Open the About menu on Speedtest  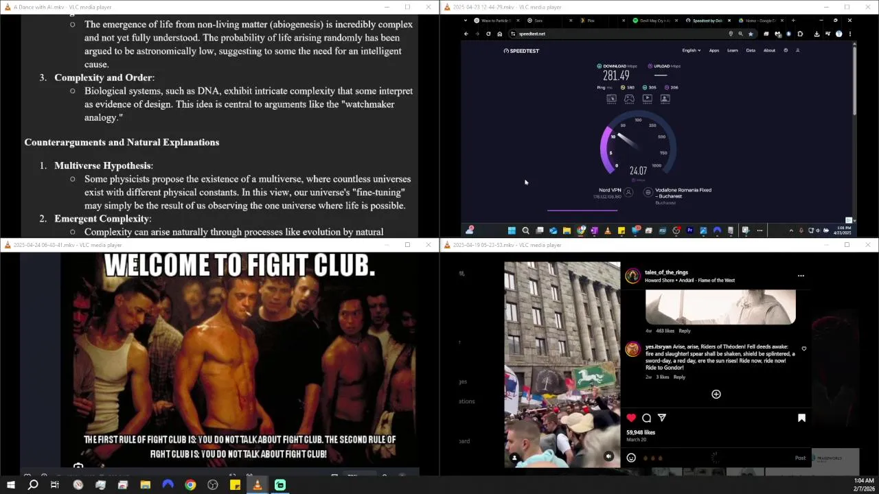[x=769, y=50]
